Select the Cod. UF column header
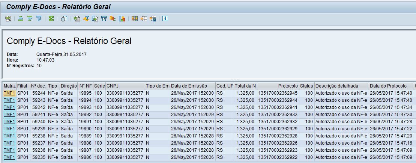Viewport: 416px width, 163px height. click(x=225, y=86)
